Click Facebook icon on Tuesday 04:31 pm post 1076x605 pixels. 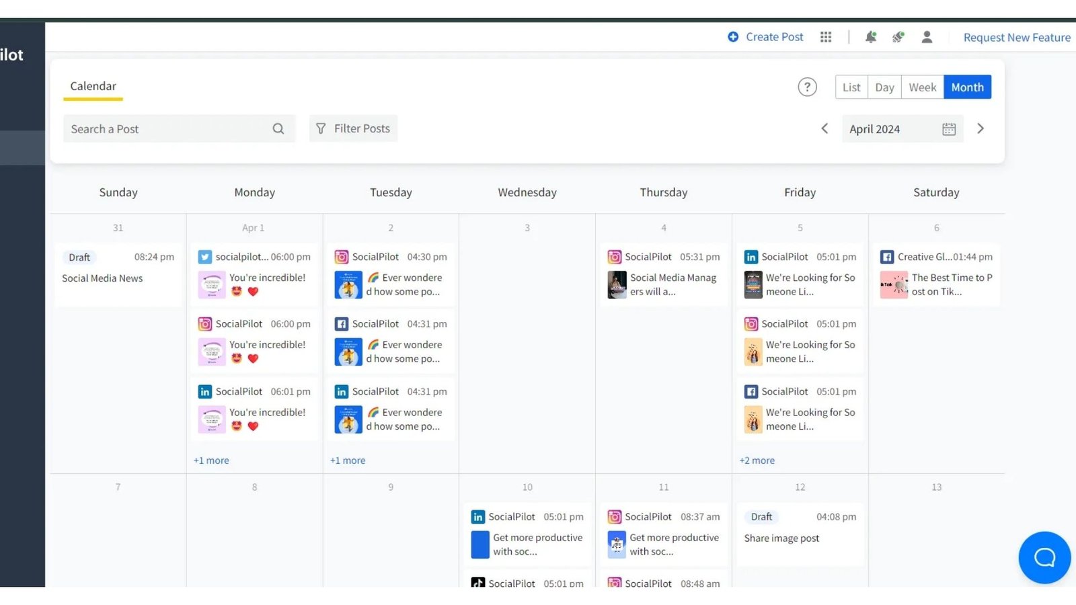pos(342,324)
